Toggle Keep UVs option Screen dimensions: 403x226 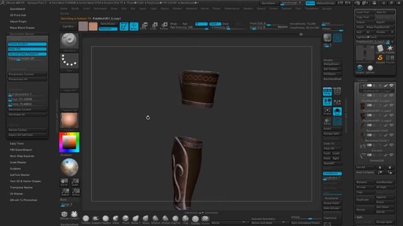[27, 49]
